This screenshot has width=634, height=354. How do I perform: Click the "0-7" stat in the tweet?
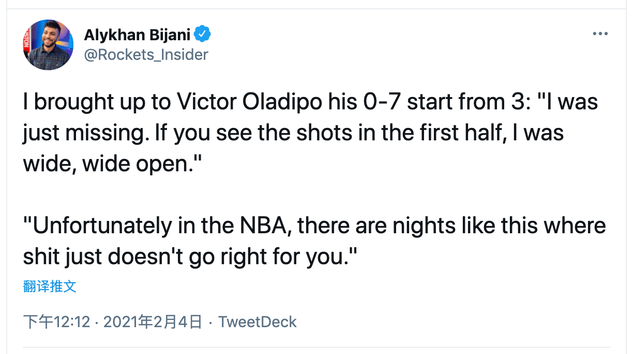380,102
